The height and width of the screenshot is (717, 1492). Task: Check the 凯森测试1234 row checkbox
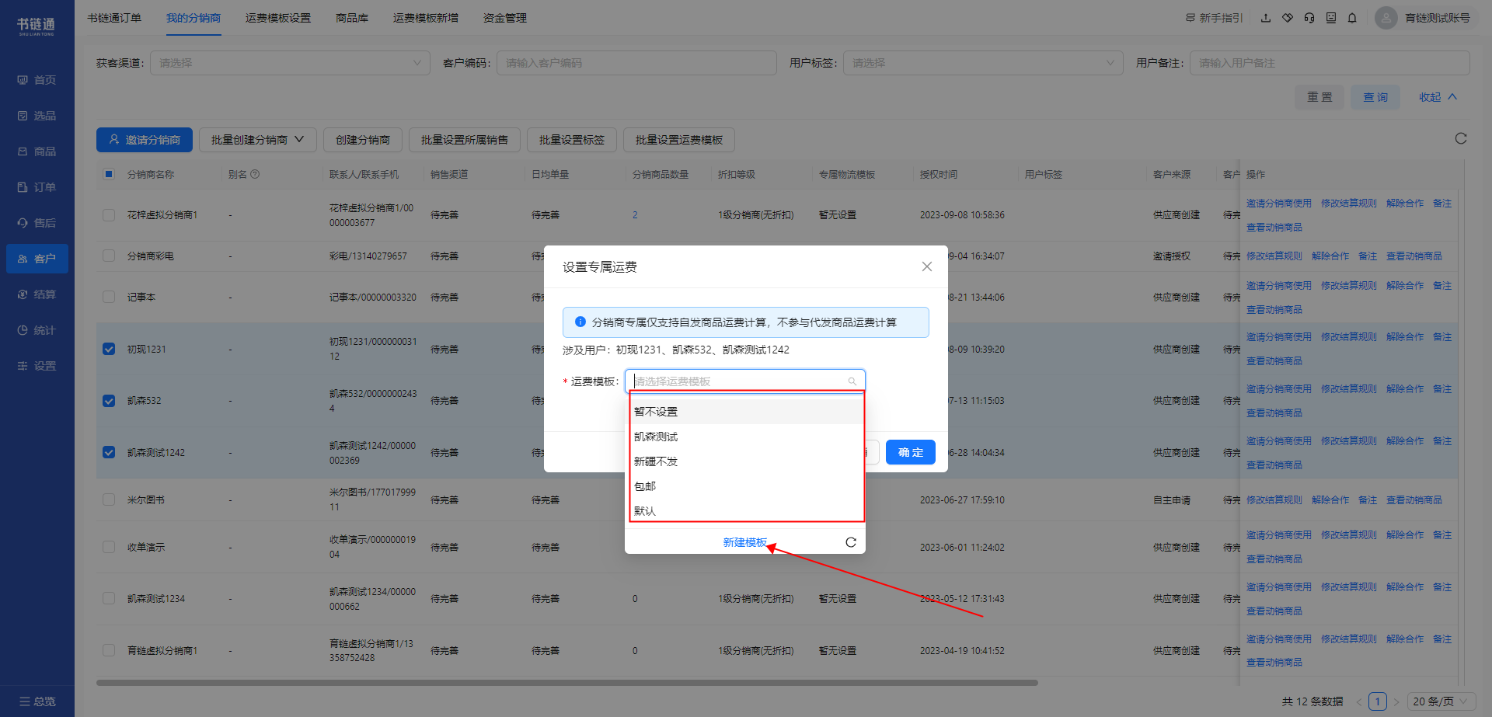click(x=109, y=598)
